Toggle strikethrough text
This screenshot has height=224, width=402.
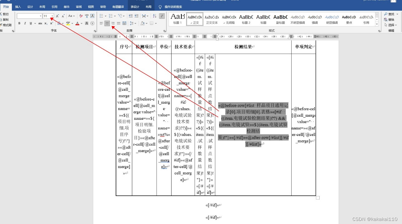pos(40,23)
